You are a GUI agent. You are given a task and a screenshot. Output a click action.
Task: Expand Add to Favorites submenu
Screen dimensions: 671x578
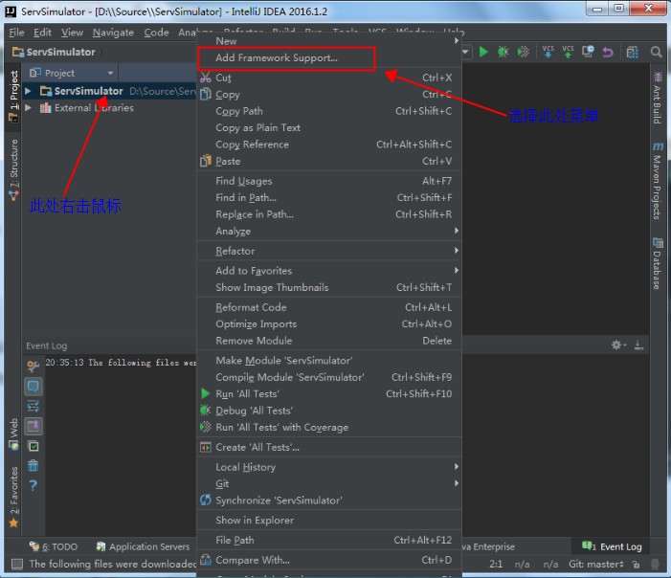[328, 271]
